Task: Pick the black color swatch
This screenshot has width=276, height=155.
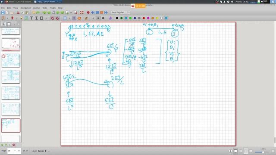Action: click(x=117, y=18)
